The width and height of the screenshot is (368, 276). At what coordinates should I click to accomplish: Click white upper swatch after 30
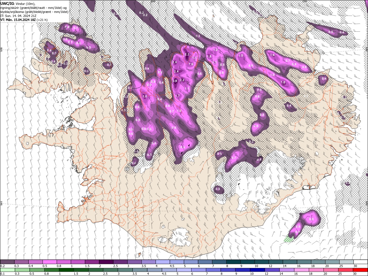pyautogui.click(x=360, y=262)
